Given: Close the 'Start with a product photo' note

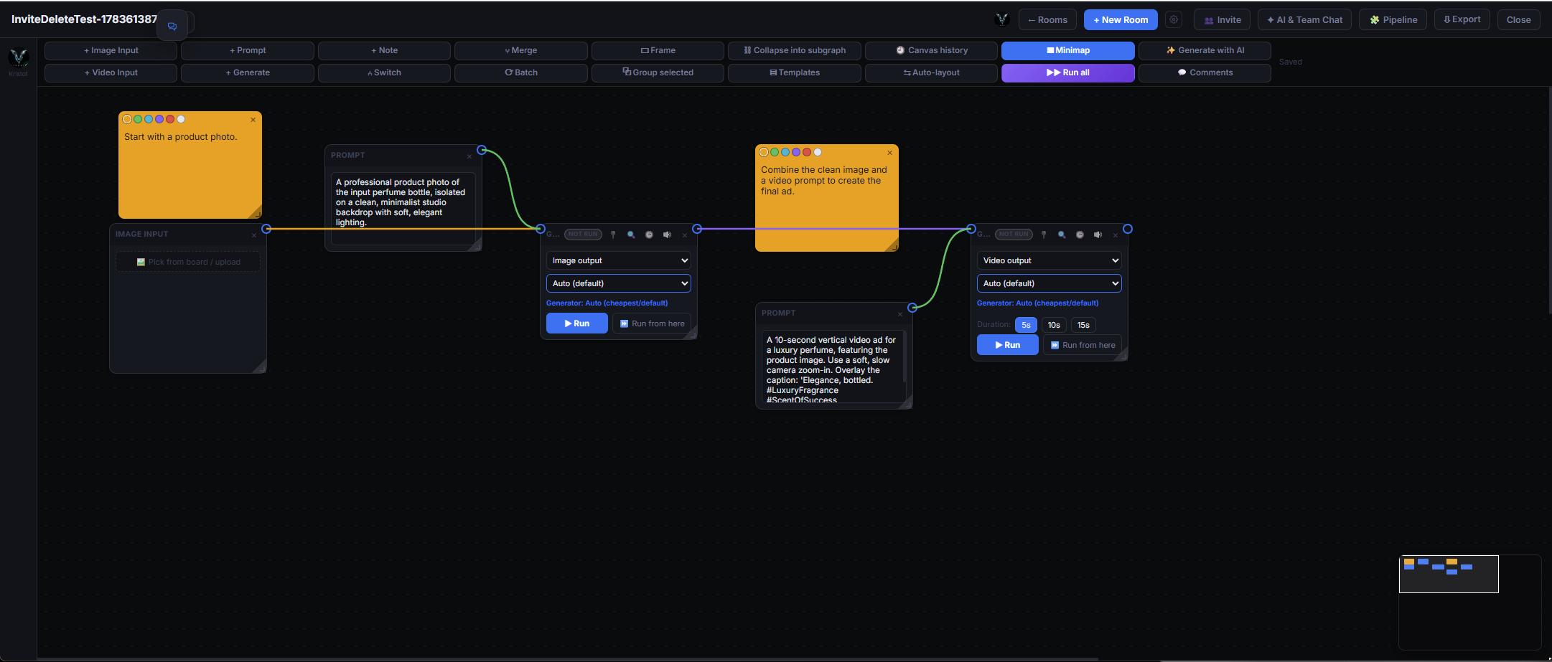Looking at the screenshot, I should [x=253, y=120].
